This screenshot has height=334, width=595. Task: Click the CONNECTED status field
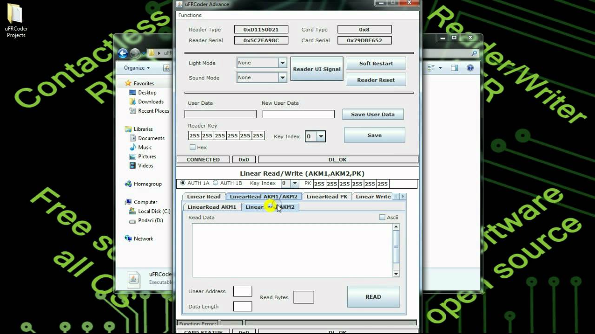tap(203, 160)
